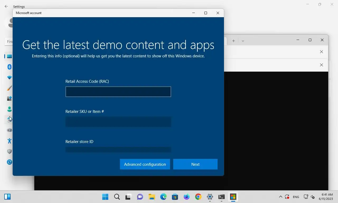
Task: Click Advanced configuration button
Action: pos(145,164)
